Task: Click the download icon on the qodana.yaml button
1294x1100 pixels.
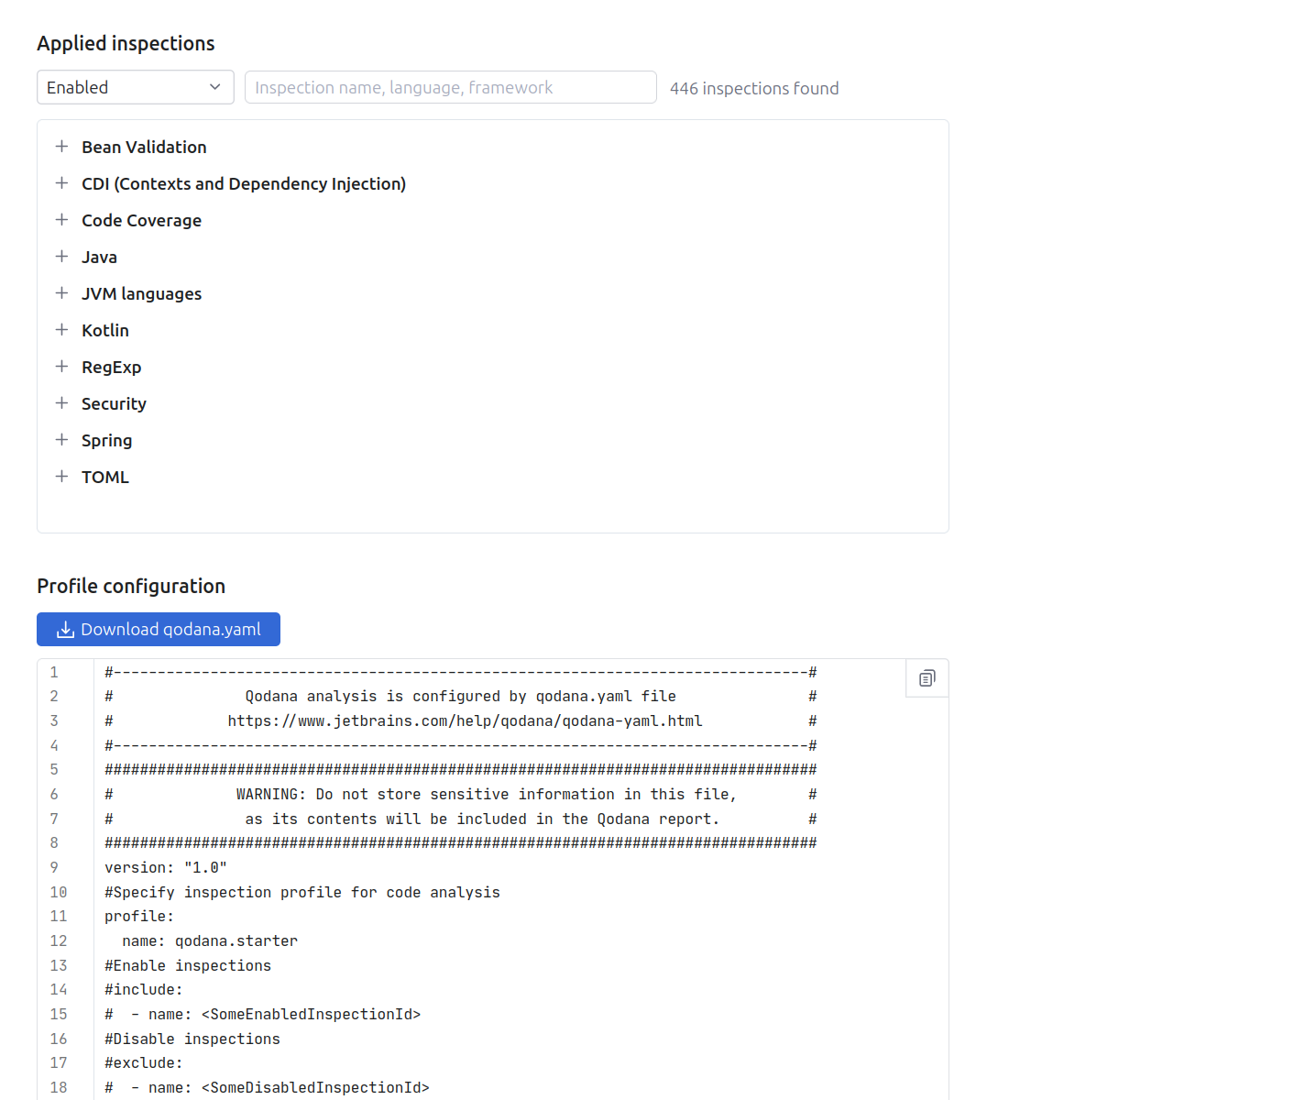Action: [65, 630]
